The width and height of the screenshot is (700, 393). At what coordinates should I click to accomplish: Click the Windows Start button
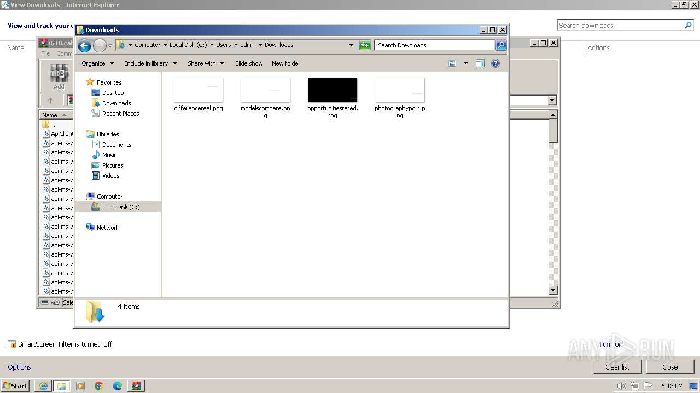(15, 386)
